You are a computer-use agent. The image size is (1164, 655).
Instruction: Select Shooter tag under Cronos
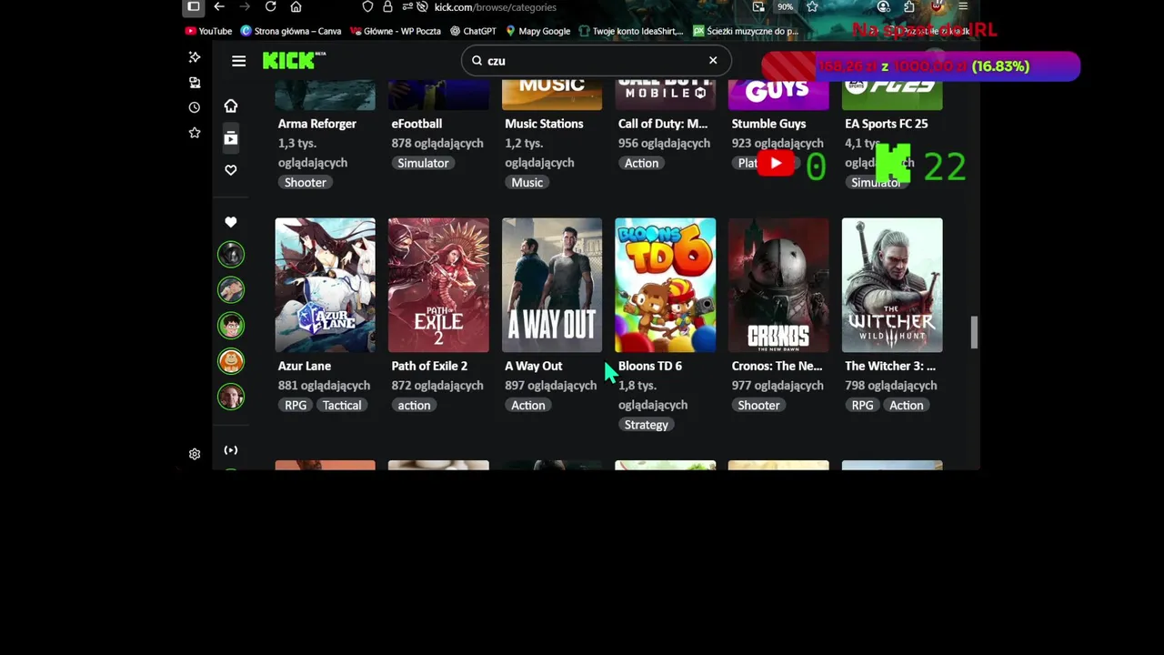[758, 406]
